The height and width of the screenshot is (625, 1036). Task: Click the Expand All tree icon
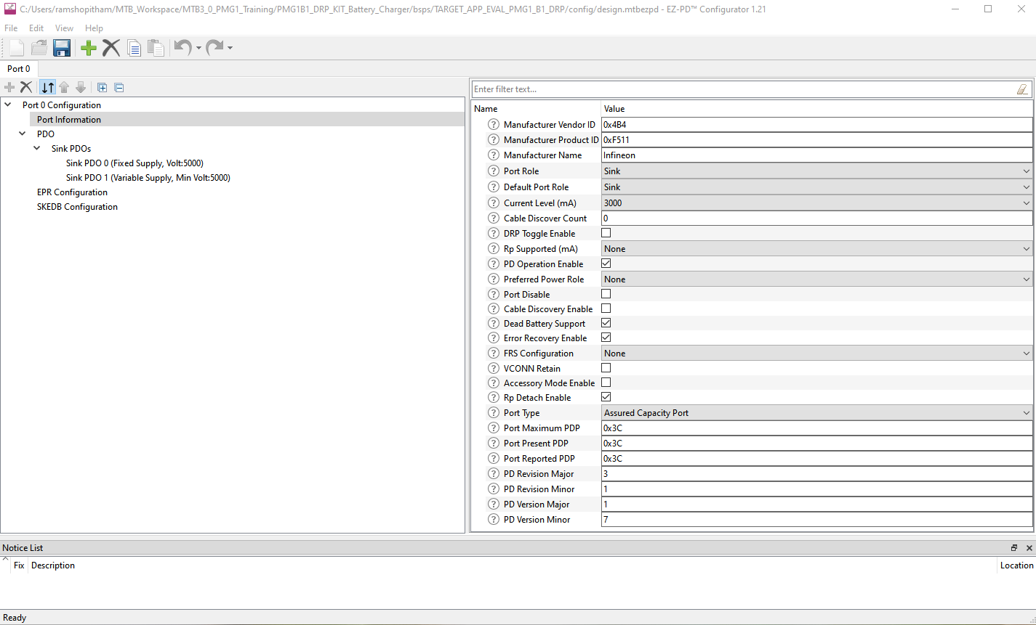pyautogui.click(x=103, y=88)
